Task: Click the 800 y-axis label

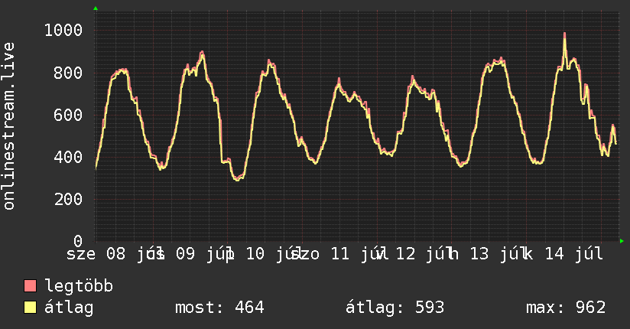Action: point(68,73)
